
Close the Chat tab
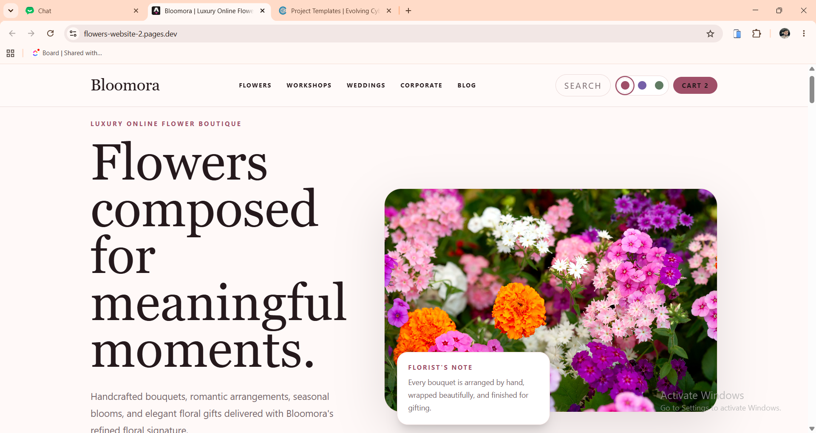pos(136,11)
